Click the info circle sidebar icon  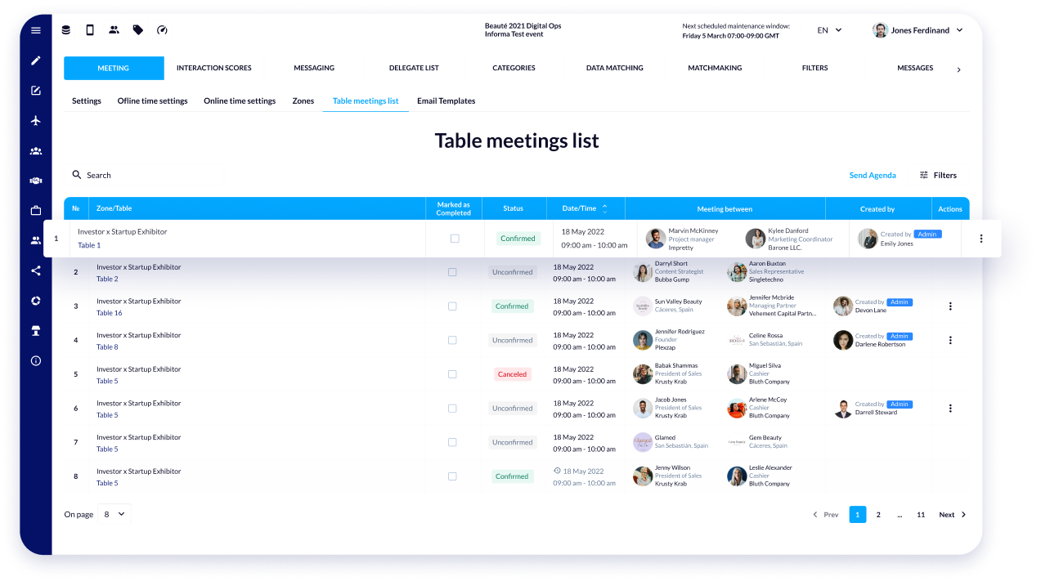point(36,360)
